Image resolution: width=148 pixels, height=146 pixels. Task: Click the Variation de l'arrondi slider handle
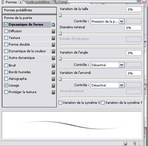[x=60, y=79]
